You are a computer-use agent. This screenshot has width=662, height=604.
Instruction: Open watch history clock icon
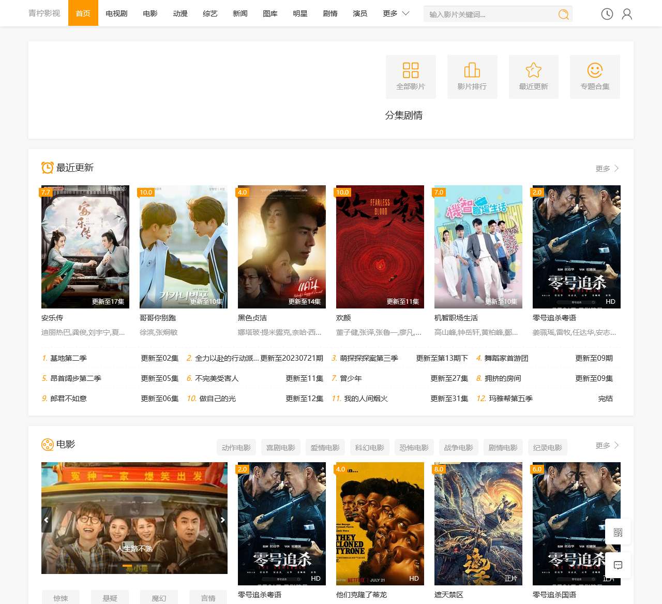point(607,14)
